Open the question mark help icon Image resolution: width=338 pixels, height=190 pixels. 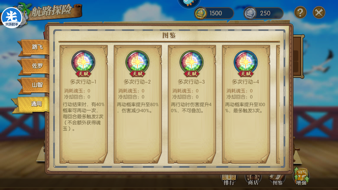(x=301, y=12)
